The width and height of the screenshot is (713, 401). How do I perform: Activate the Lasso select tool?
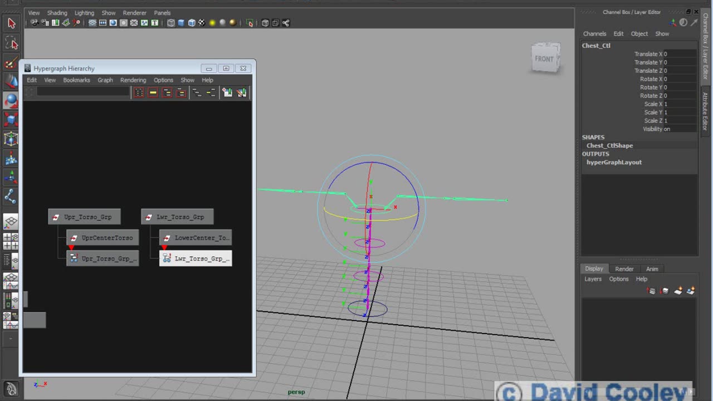click(x=11, y=43)
